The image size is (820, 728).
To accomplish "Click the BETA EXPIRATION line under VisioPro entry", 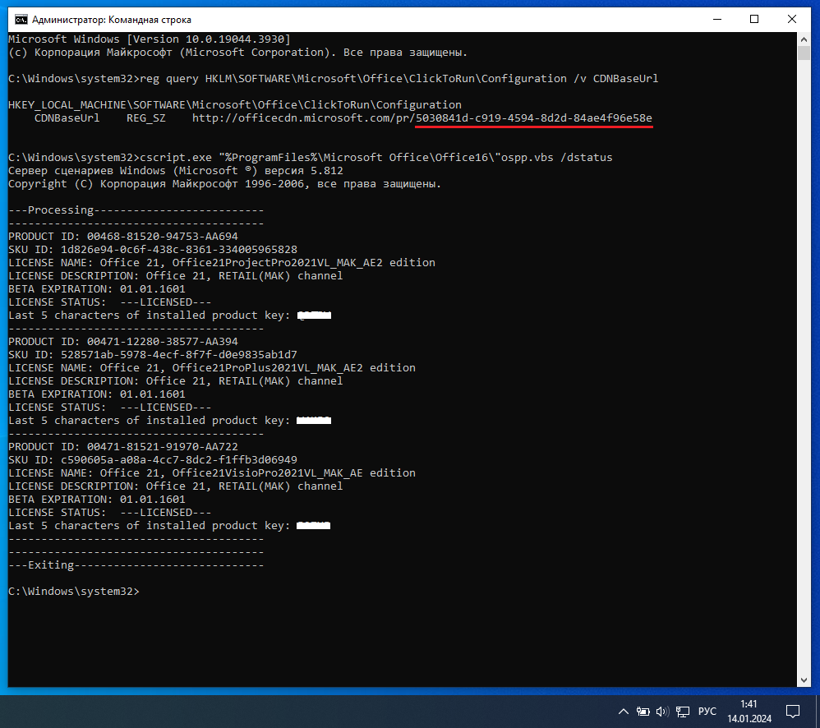I will pyautogui.click(x=97, y=500).
